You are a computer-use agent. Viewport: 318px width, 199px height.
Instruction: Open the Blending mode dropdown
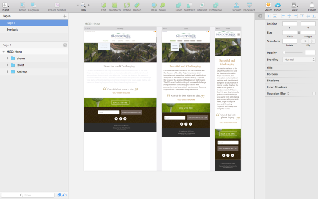299,59
